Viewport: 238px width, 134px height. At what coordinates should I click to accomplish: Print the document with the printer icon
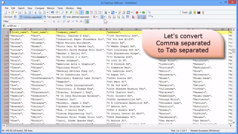click(x=25, y=13)
